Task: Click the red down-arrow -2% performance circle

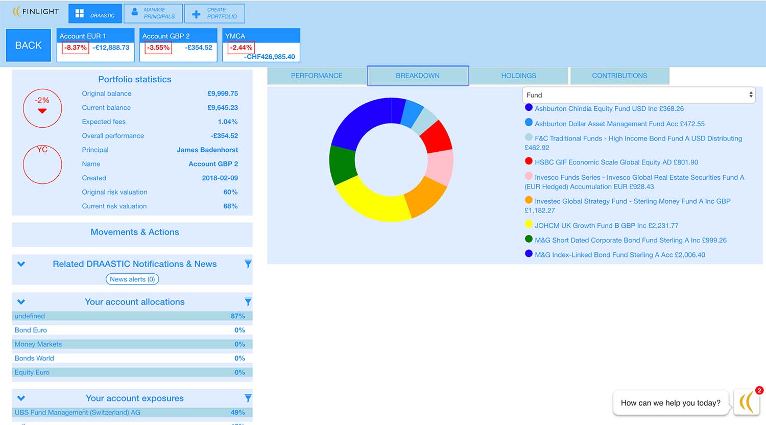Action: [42, 108]
